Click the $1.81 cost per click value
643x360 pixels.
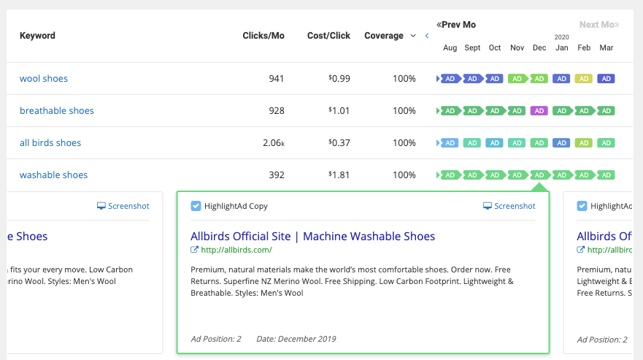click(x=339, y=175)
